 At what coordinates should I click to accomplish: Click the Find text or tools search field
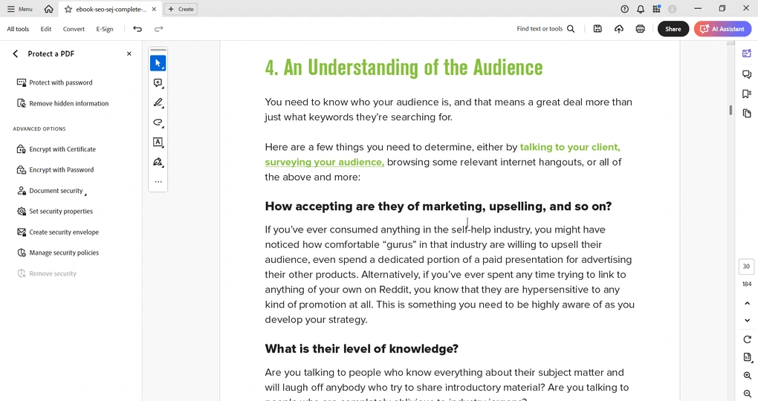(545, 29)
